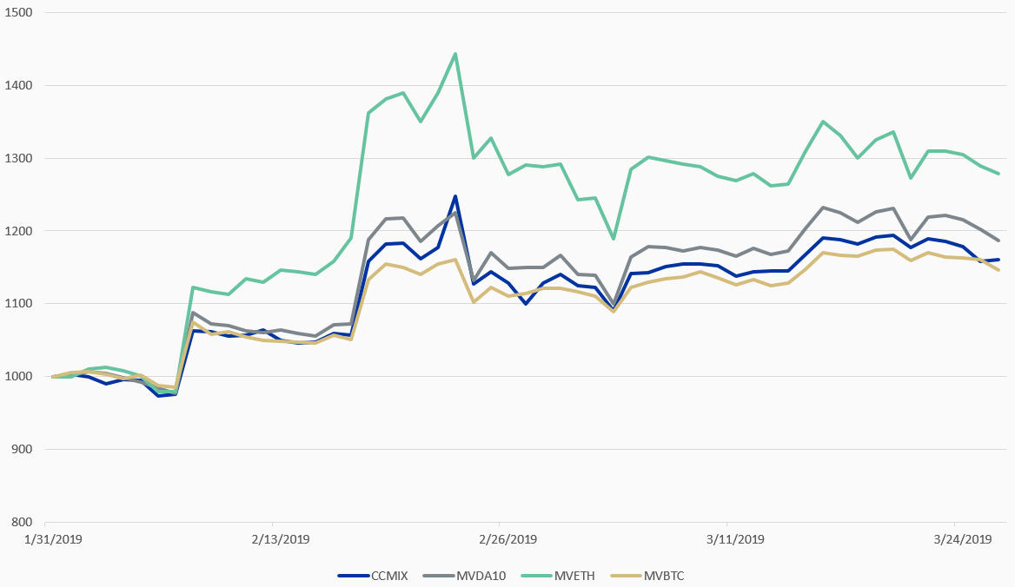Click the 1500 y-axis label
1015x587 pixels.
[17, 13]
